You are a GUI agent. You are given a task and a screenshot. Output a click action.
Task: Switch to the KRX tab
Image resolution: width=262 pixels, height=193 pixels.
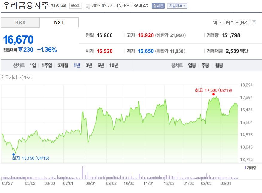tap(20, 22)
